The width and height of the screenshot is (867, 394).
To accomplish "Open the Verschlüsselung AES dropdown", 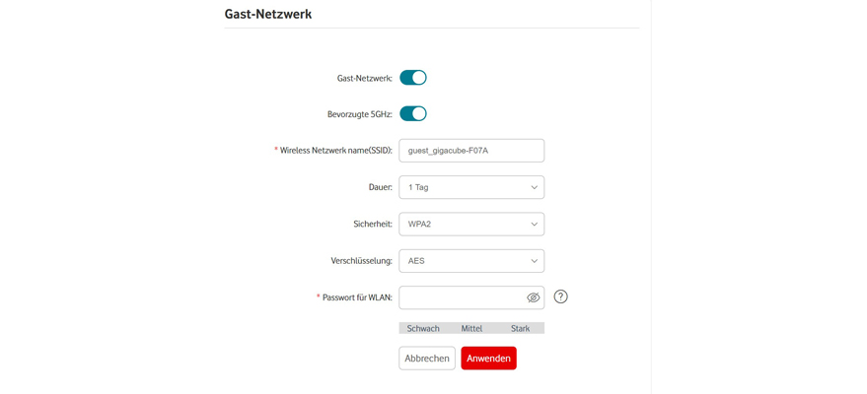I will [x=464, y=261].
